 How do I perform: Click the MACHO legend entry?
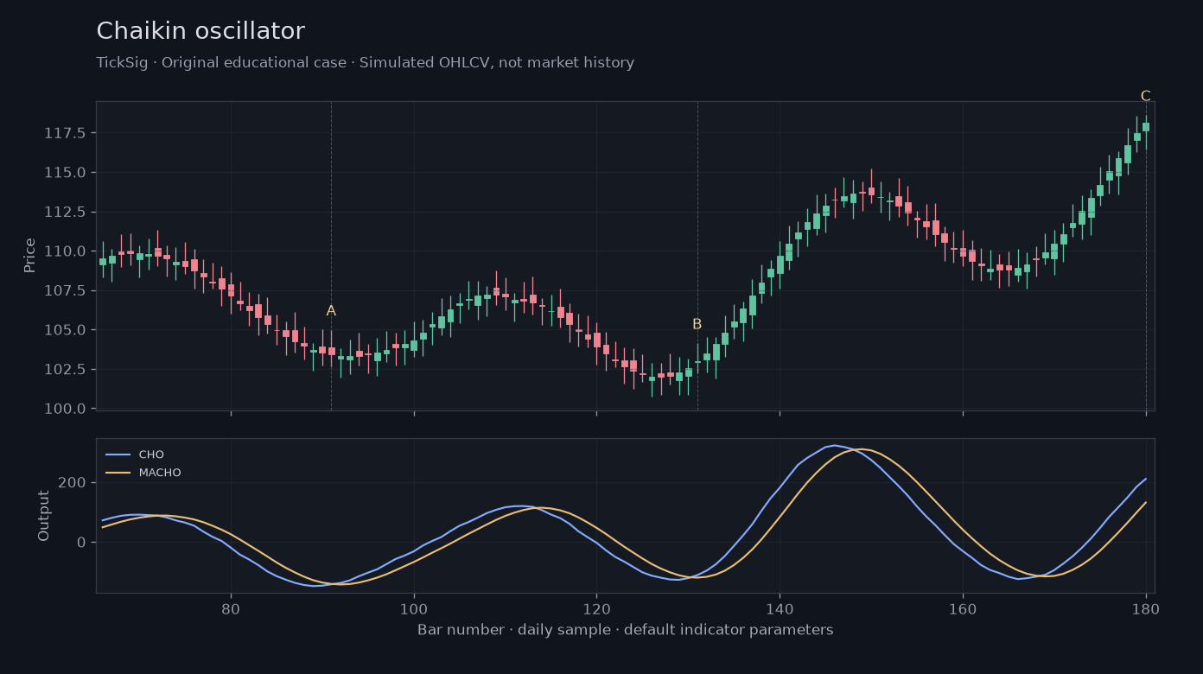coord(143,473)
